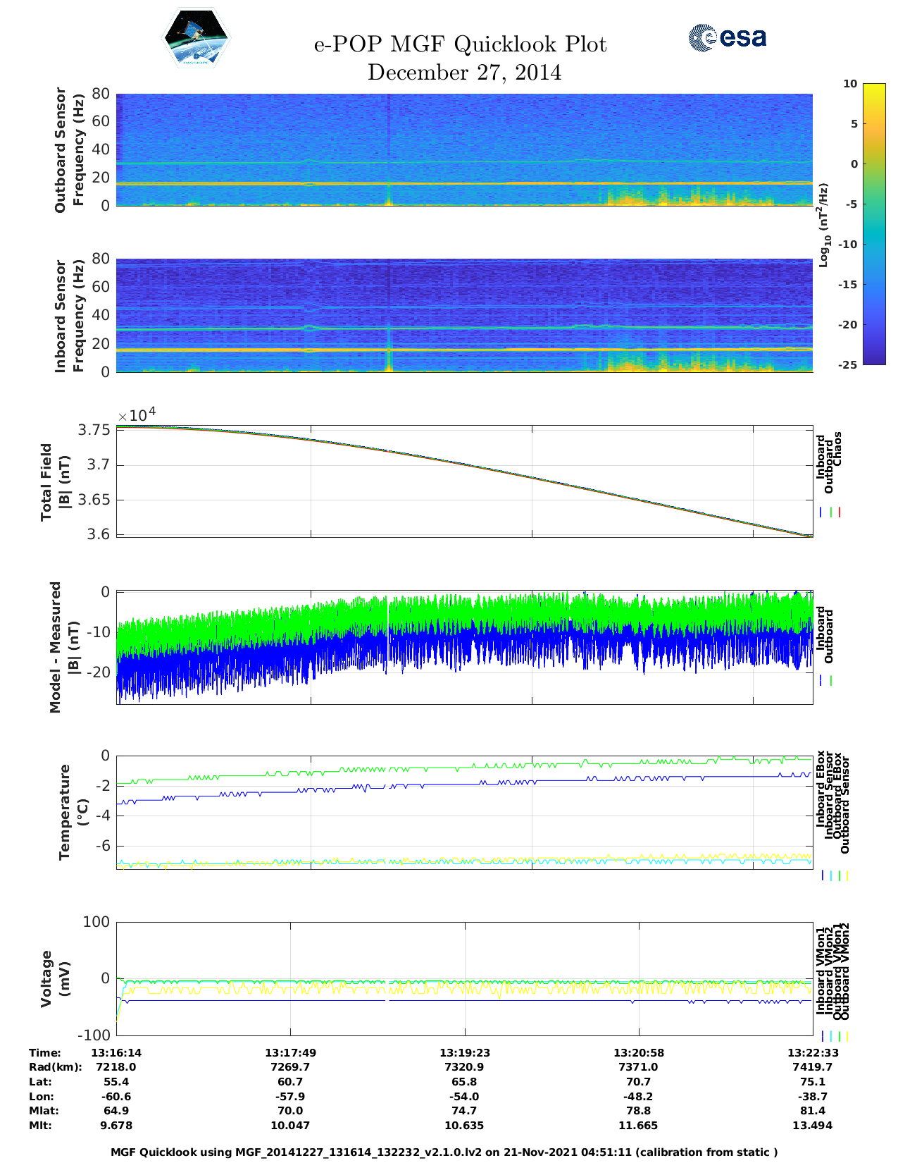
Task: Select the 13:16:14 time label
Action: [116, 1052]
